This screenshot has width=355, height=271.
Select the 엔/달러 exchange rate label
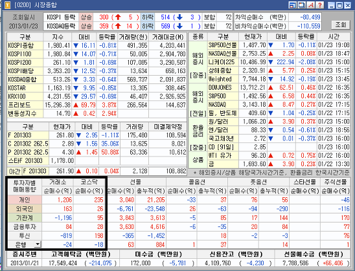[x=223, y=130]
